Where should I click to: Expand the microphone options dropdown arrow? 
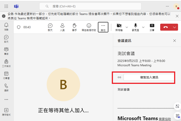143,27
